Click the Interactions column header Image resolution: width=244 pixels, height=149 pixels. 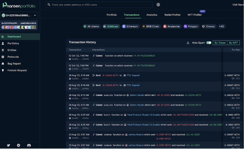[x=98, y=50]
